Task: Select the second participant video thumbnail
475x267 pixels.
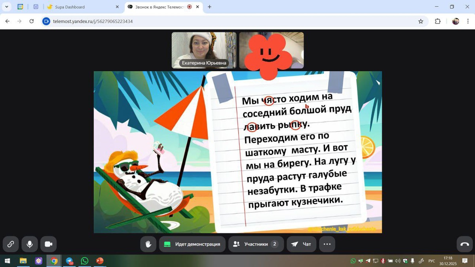Action: click(272, 50)
